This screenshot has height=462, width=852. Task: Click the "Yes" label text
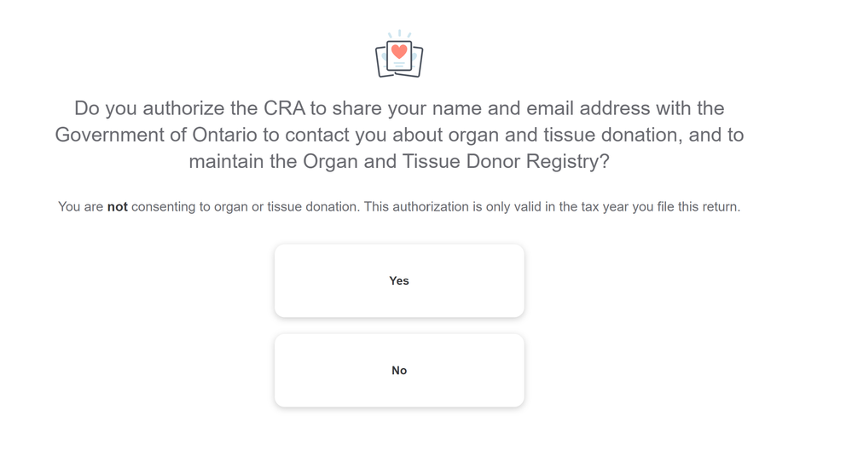click(399, 280)
